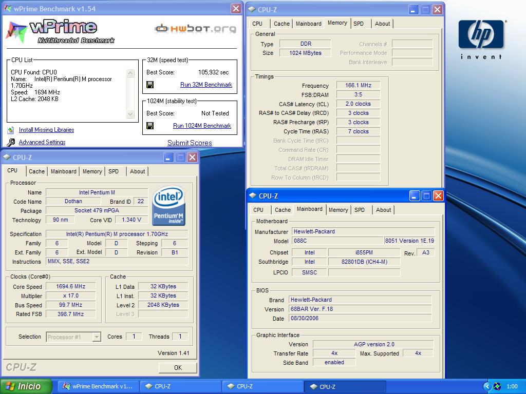Click the Southbridge value 82801DB (ICH4-M)

(364, 262)
